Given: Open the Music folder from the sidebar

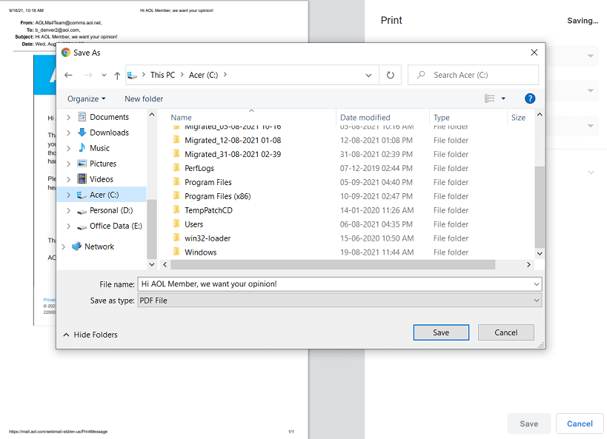Looking at the screenshot, I should click(99, 147).
